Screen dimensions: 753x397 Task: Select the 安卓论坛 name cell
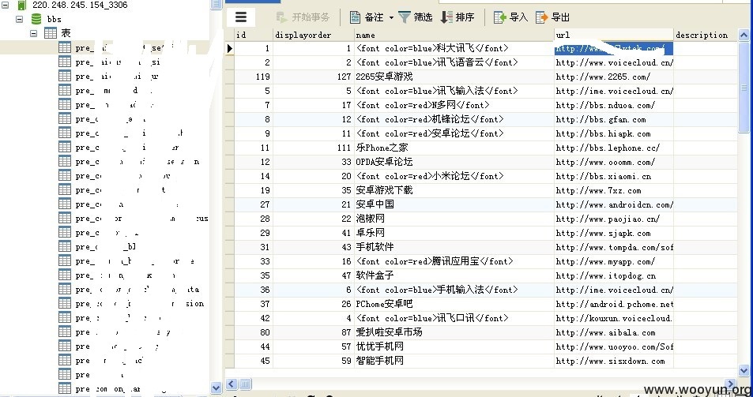point(454,133)
